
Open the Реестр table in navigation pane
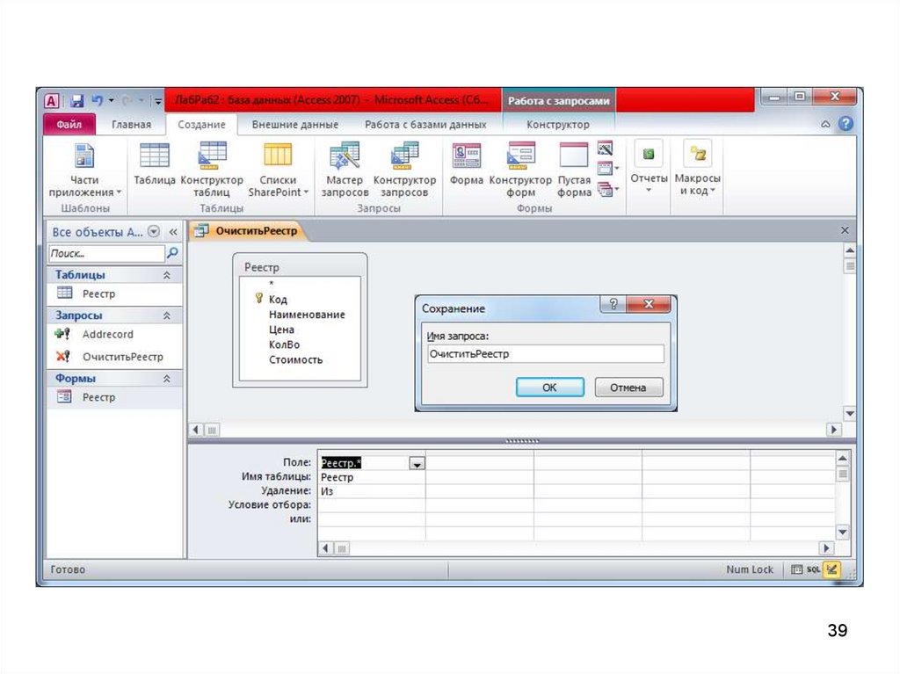(115, 294)
